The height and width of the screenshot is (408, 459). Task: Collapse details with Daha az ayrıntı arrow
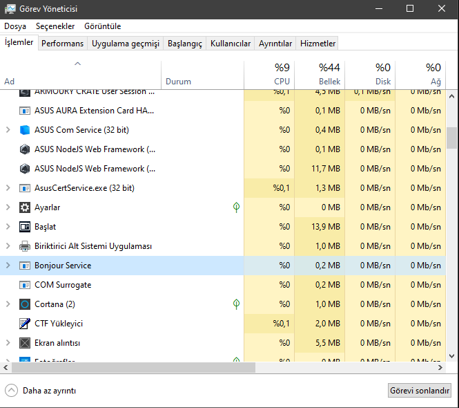(x=11, y=390)
